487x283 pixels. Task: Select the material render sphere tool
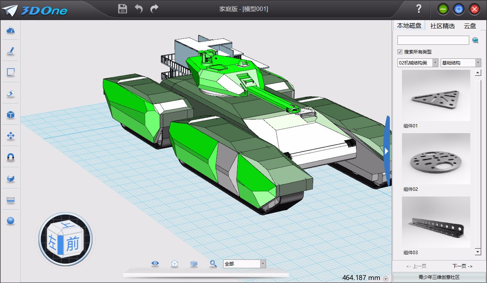[x=10, y=221]
